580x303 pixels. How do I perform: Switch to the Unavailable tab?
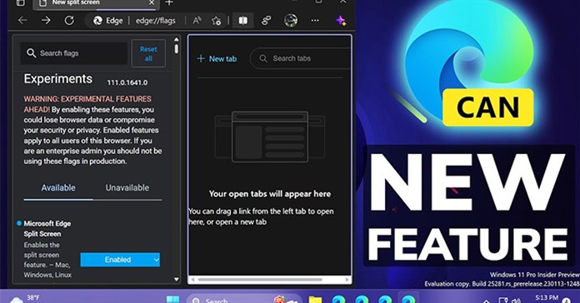[127, 188]
